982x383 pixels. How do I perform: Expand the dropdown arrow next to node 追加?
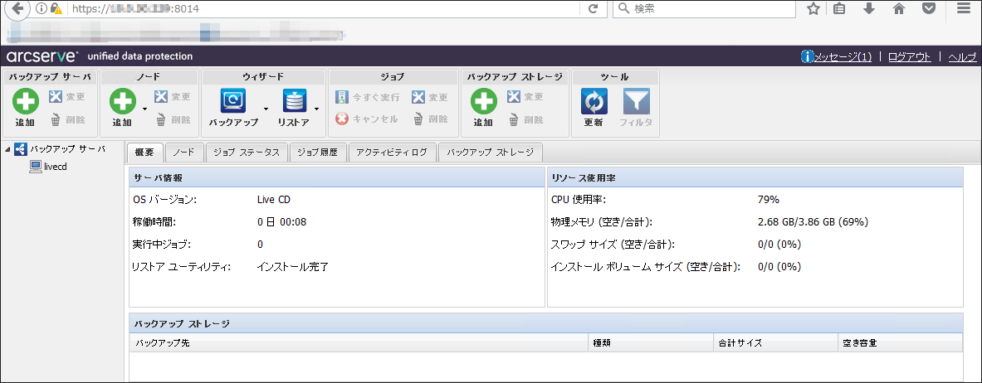(x=144, y=109)
